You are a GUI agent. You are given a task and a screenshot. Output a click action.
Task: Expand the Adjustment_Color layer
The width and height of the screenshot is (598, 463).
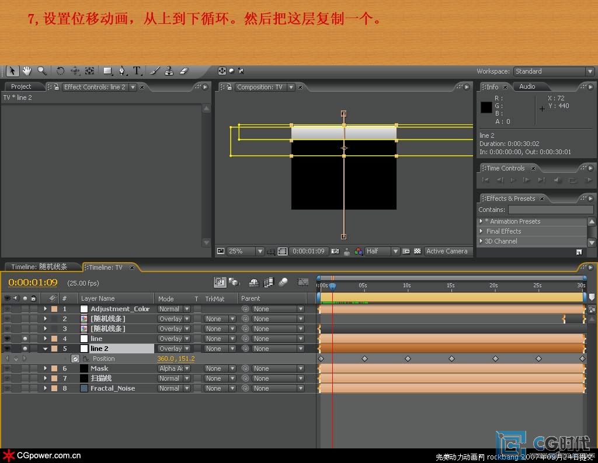(46, 309)
